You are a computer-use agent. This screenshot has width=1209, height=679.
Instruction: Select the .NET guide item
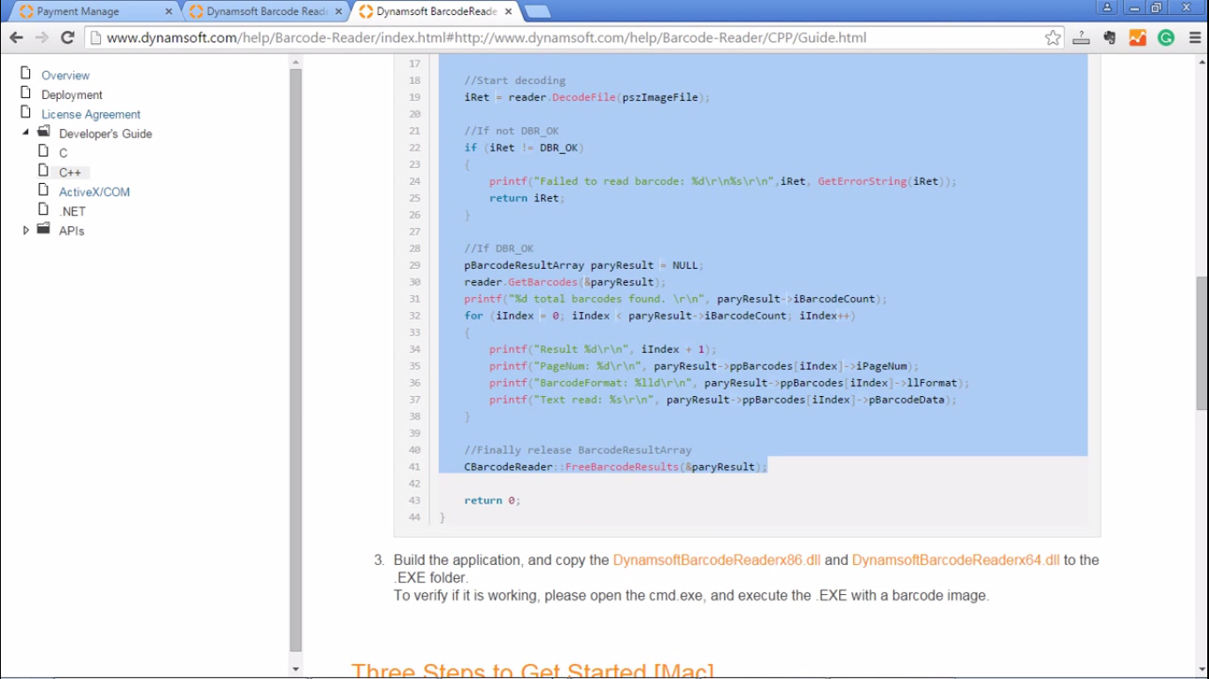coord(73,211)
